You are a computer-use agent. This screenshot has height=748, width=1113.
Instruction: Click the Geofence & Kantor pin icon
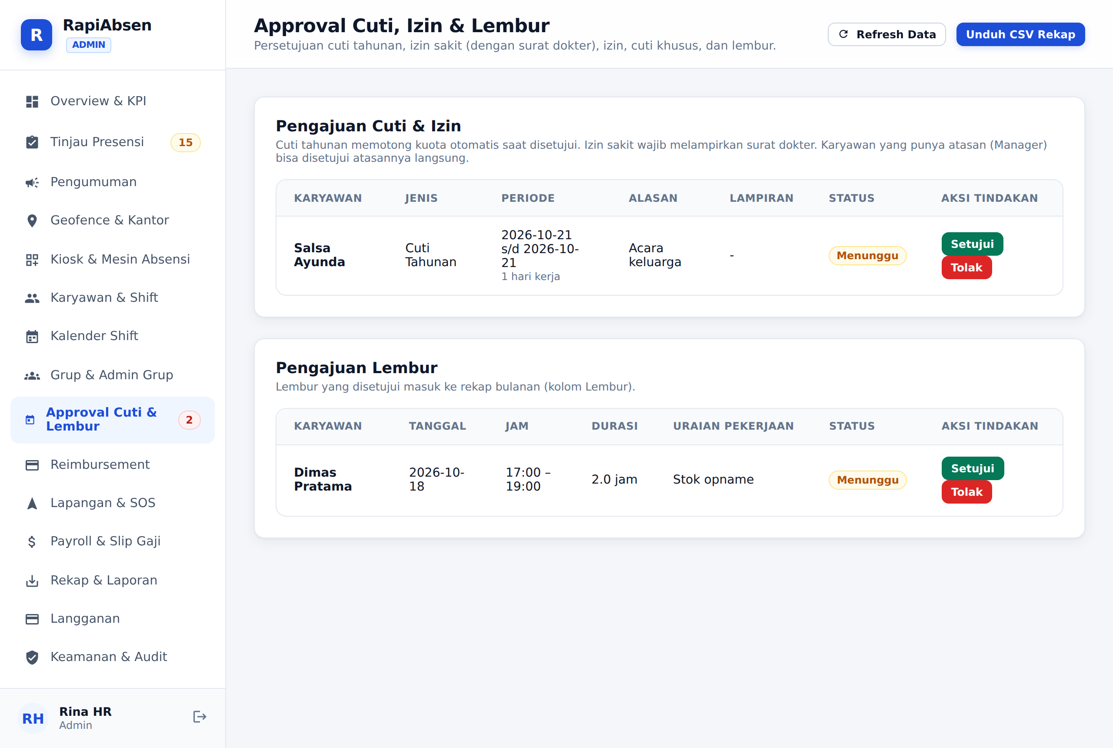[32, 220]
